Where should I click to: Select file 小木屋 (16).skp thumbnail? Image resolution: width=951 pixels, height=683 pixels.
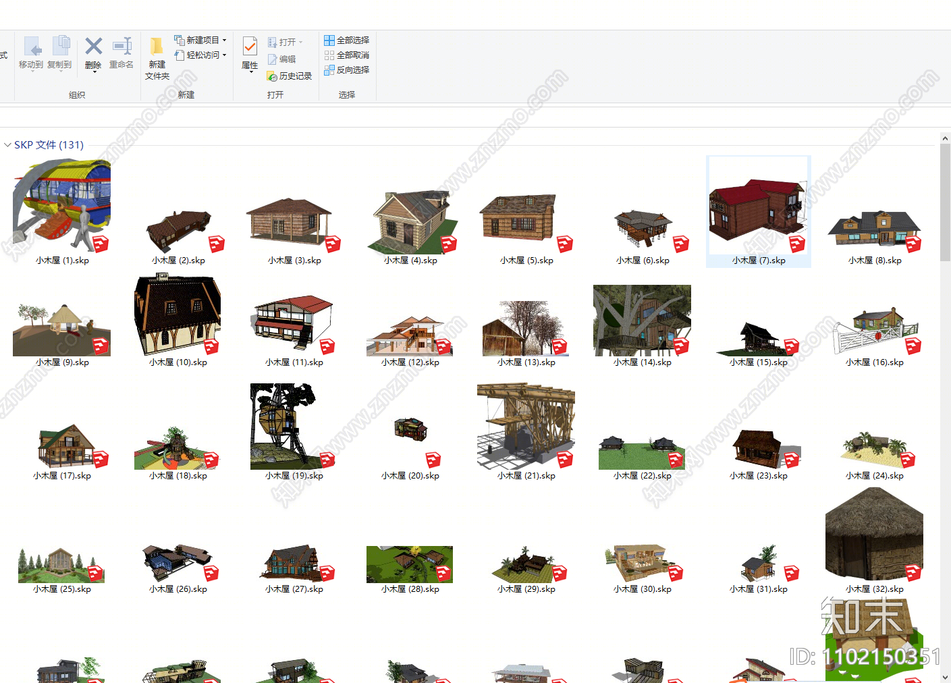click(876, 330)
